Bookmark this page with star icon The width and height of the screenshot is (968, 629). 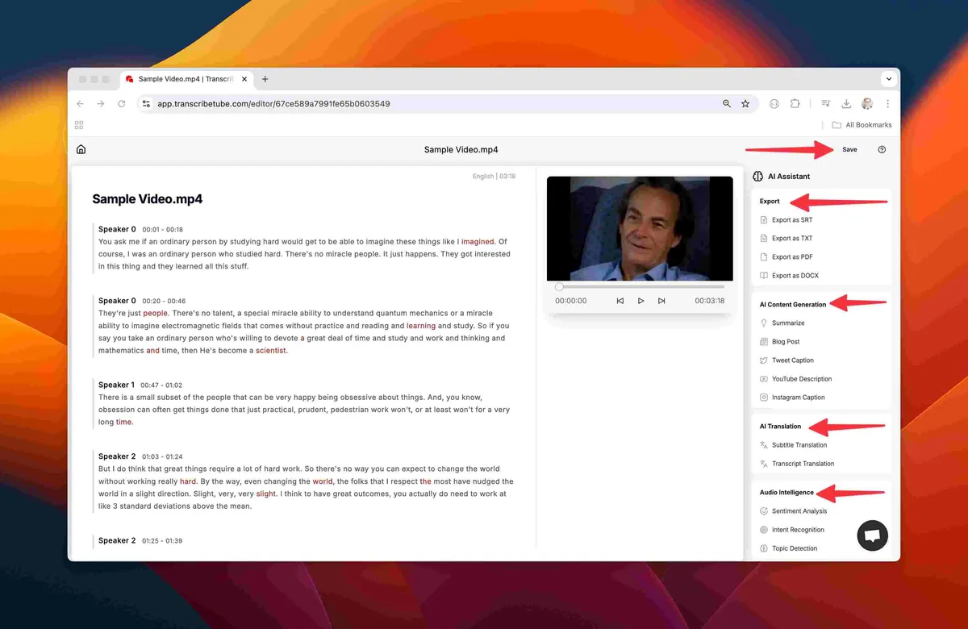(x=745, y=103)
